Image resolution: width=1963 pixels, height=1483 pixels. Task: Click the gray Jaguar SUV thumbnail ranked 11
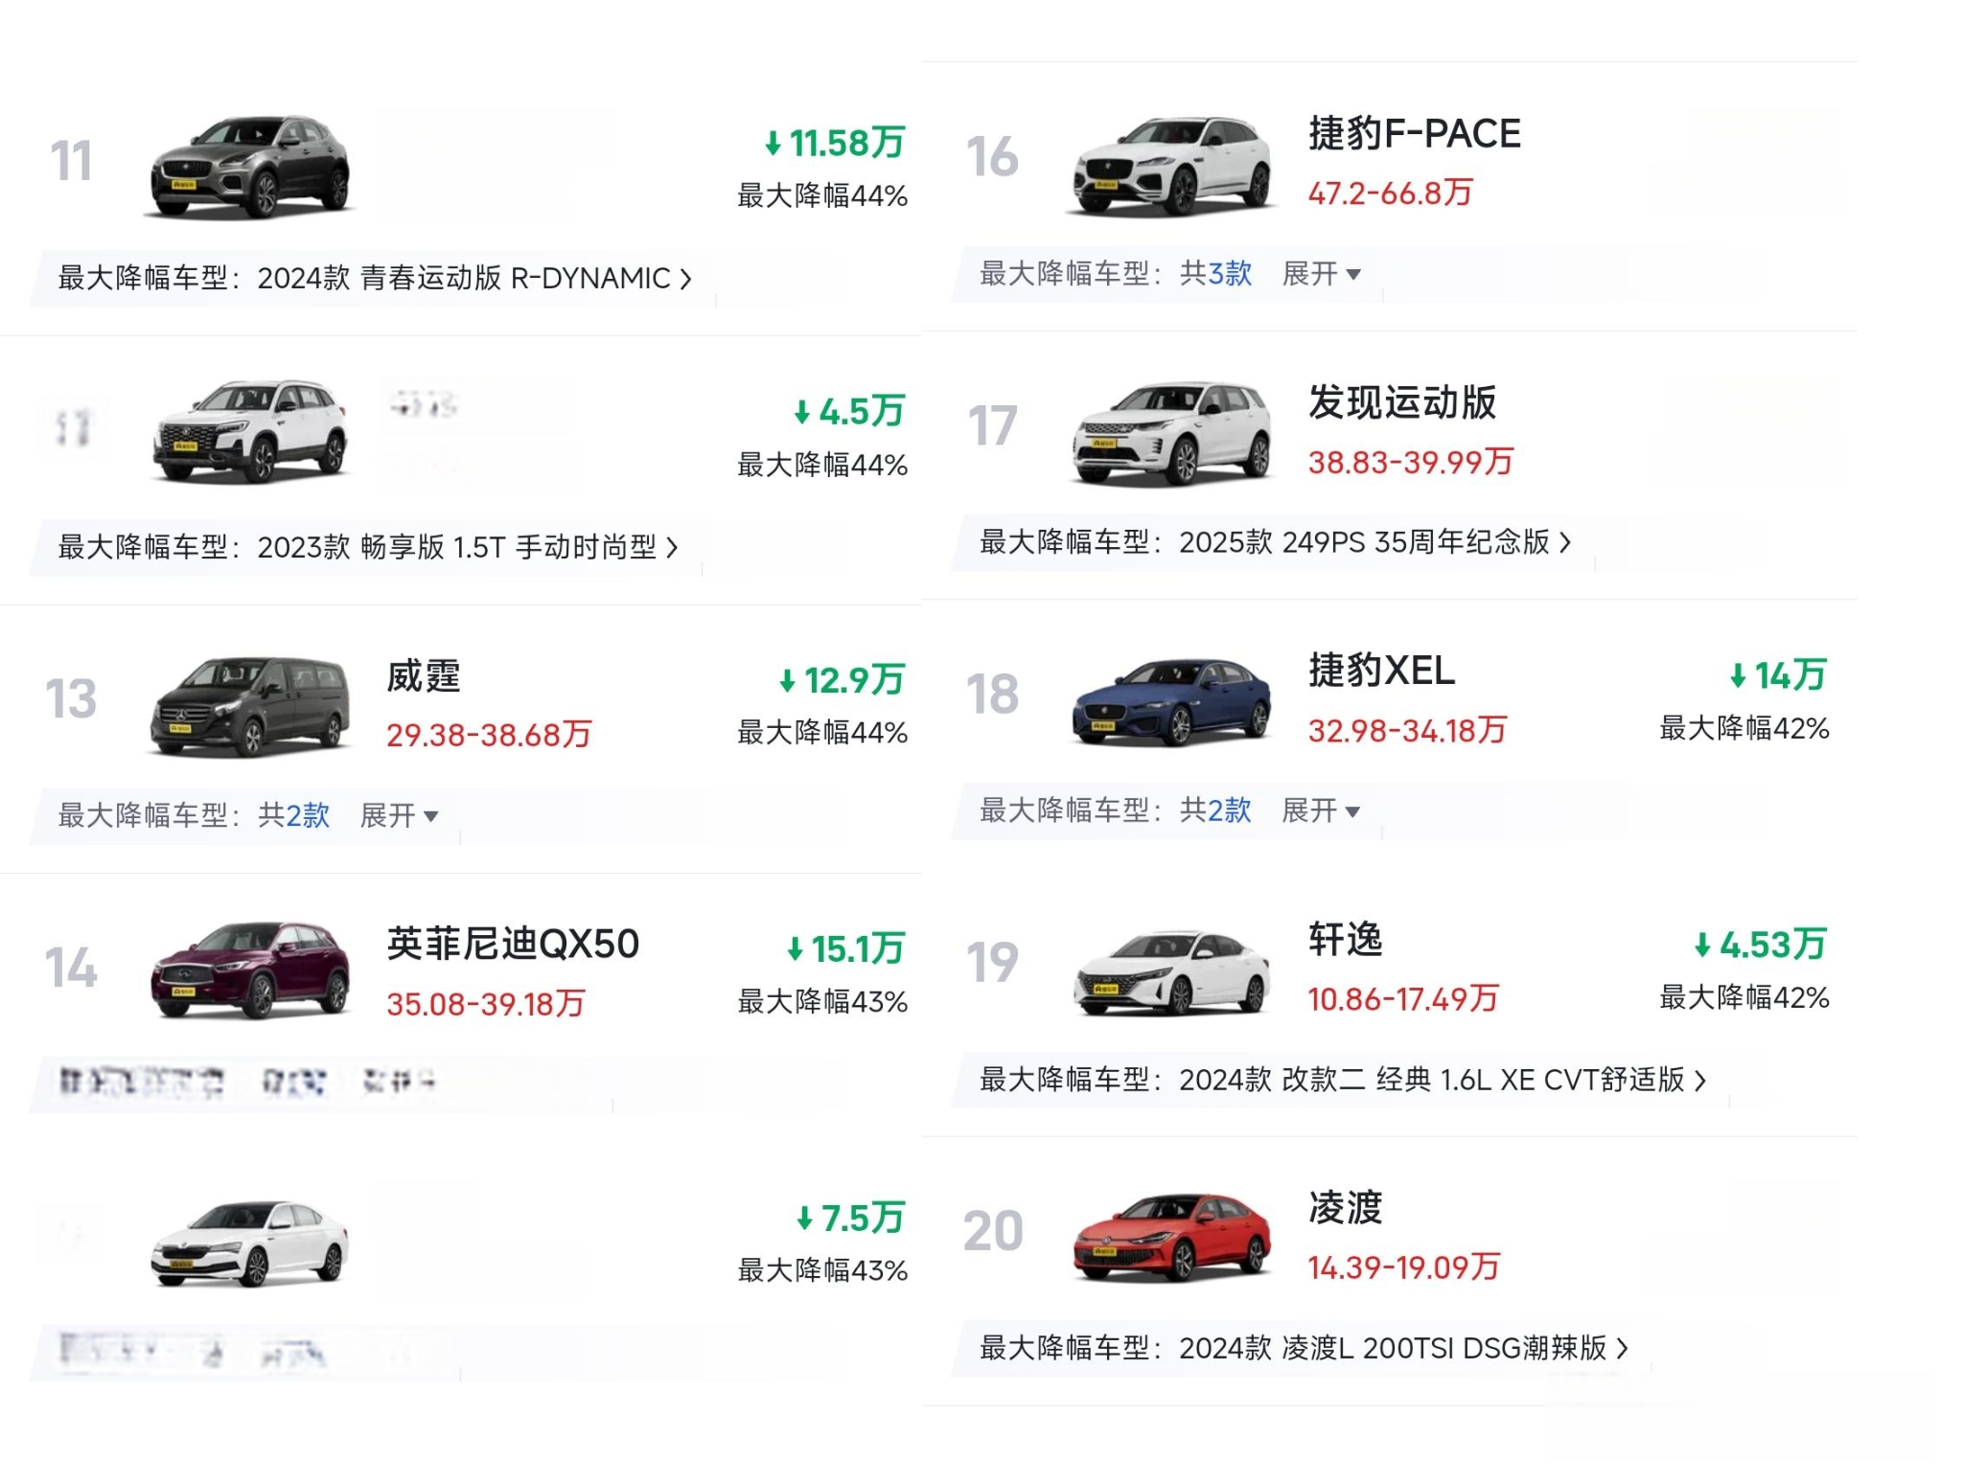(x=249, y=167)
